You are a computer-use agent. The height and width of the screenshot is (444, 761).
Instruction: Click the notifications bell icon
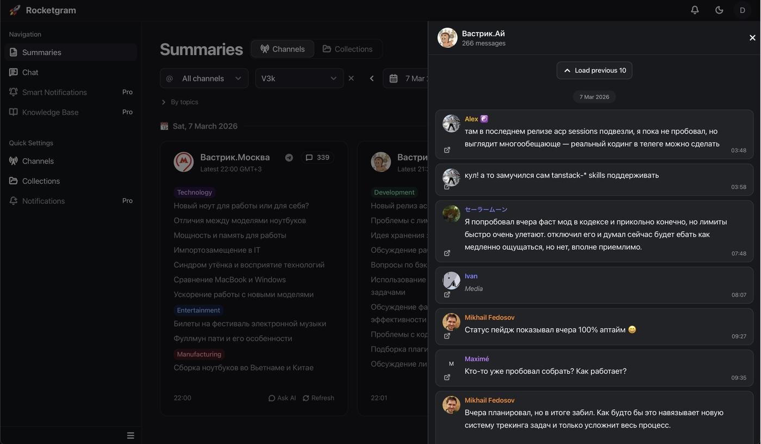pyautogui.click(x=695, y=10)
